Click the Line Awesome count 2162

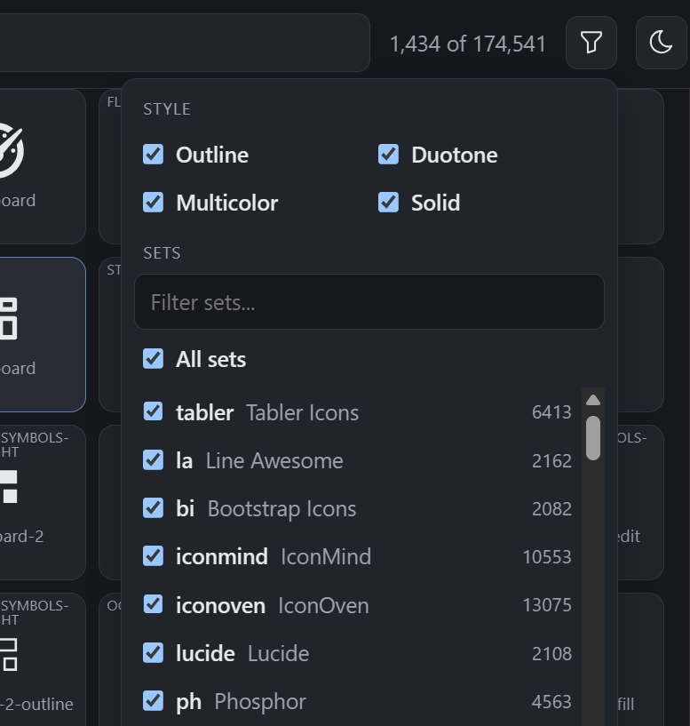551,460
